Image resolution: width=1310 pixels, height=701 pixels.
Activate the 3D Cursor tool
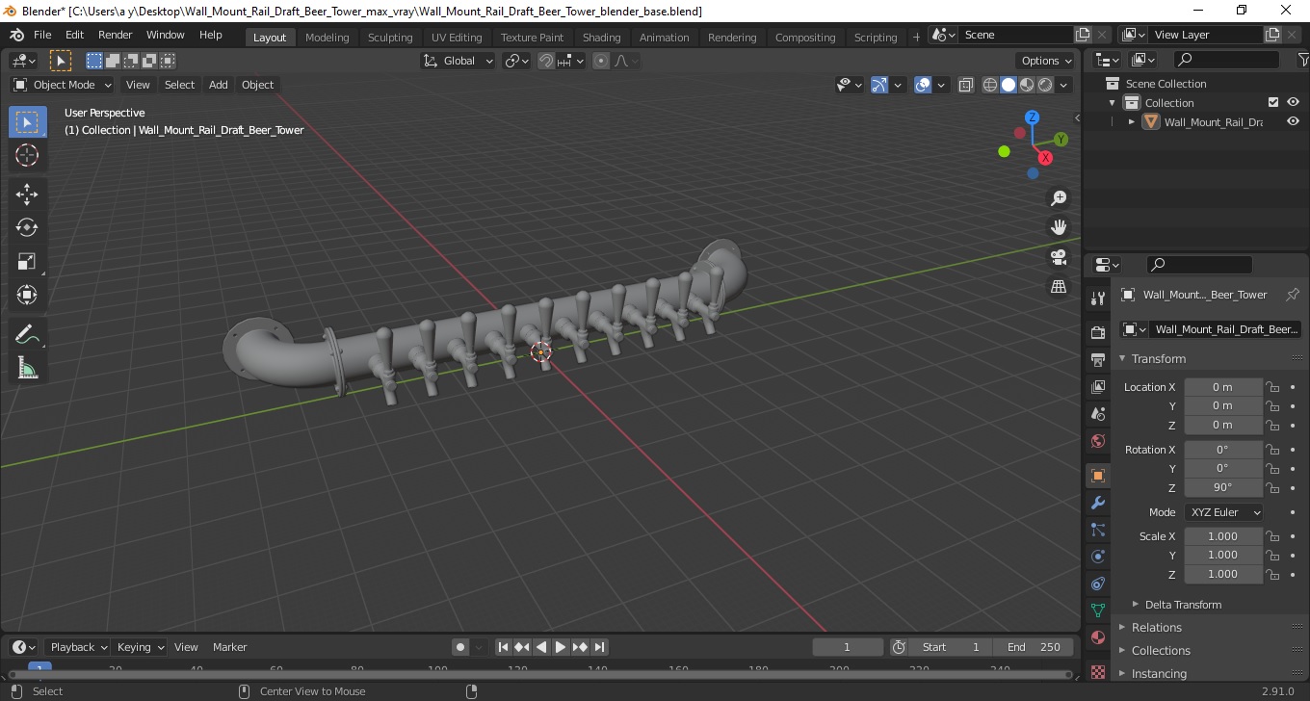click(27, 155)
